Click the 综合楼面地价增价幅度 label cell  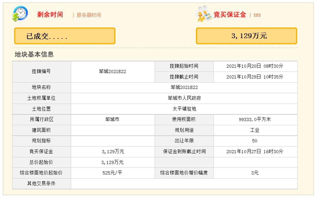pos(184,173)
